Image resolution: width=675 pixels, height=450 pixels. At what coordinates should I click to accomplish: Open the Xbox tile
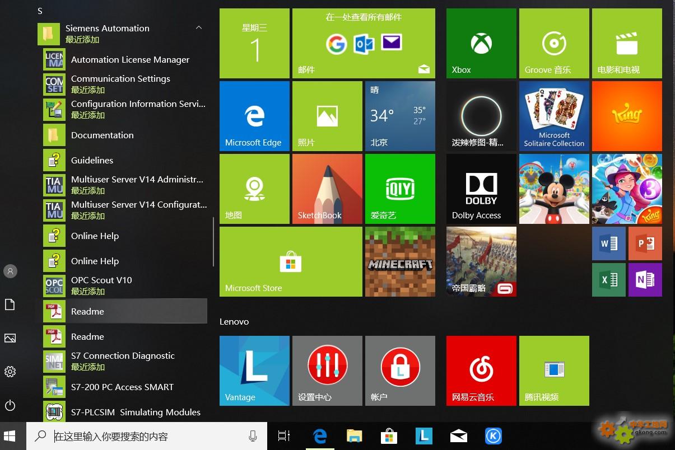point(481,43)
